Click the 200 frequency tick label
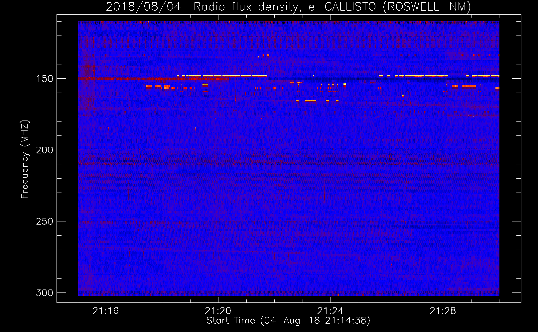This screenshot has width=538, height=332. 45,150
